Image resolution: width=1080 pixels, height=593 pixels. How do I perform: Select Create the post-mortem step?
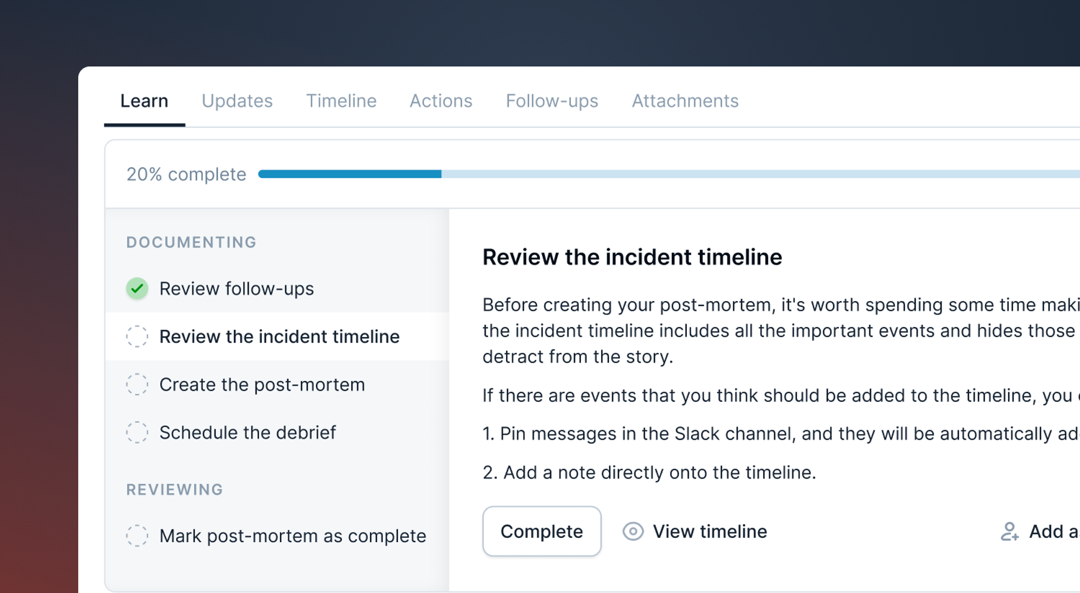click(x=262, y=385)
